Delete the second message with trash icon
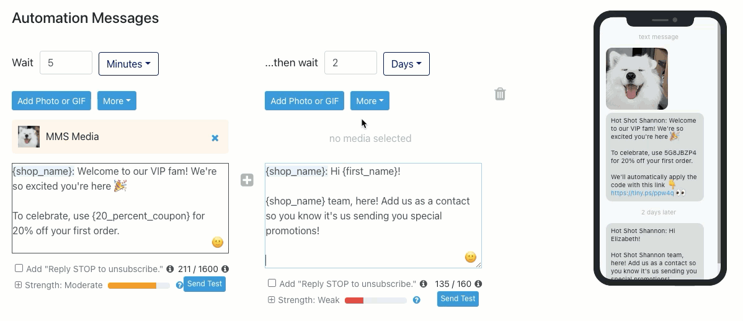743x321 pixels. coord(500,94)
